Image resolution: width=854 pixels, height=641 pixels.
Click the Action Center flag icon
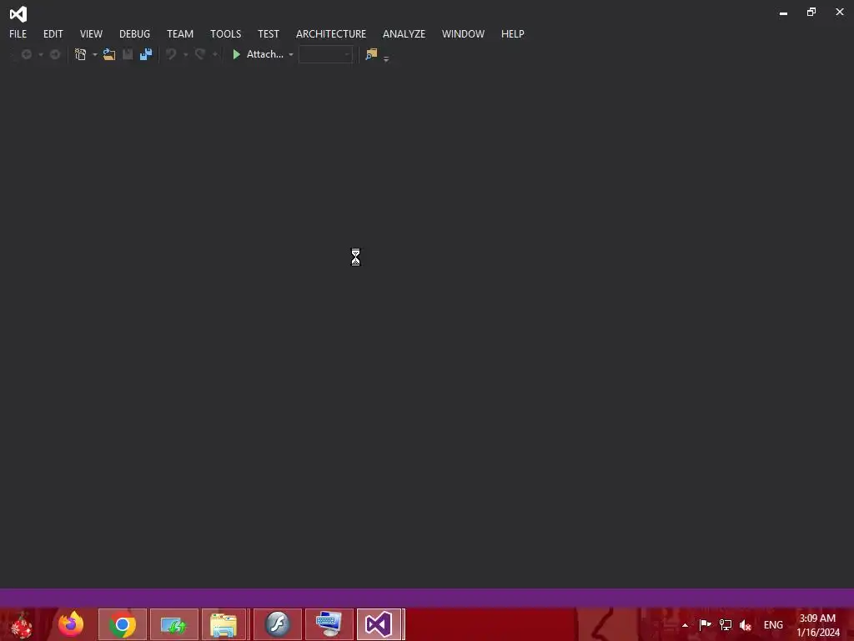click(x=705, y=624)
